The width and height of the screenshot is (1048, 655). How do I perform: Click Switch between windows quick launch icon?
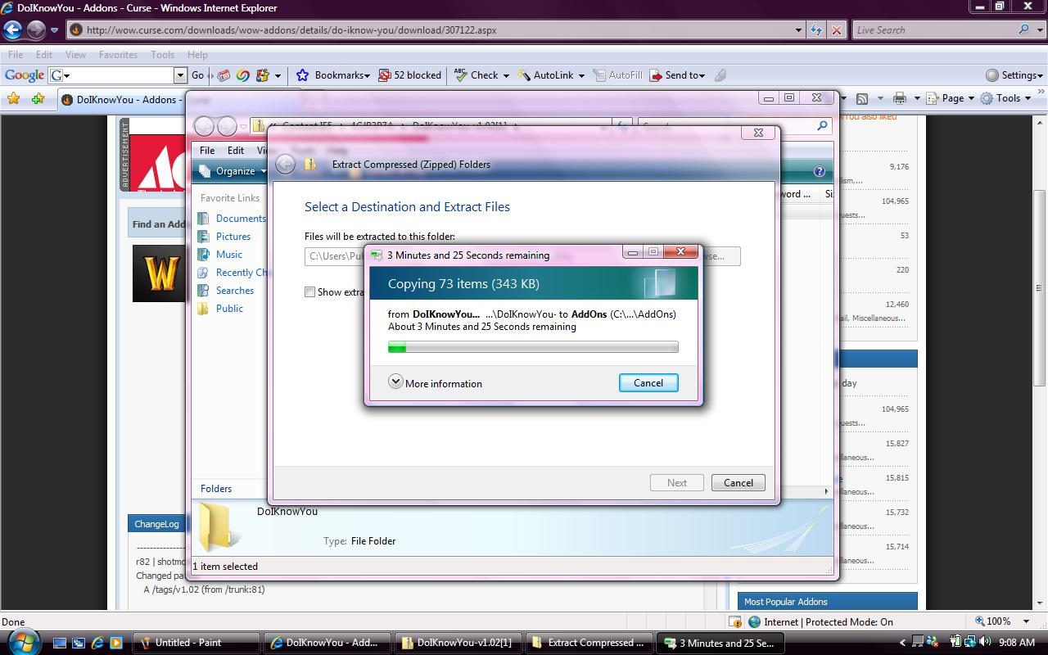79,643
